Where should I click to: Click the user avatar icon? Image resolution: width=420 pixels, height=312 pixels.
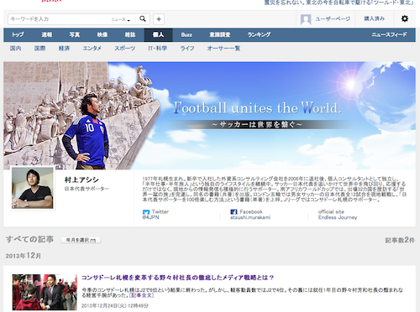click(x=306, y=19)
